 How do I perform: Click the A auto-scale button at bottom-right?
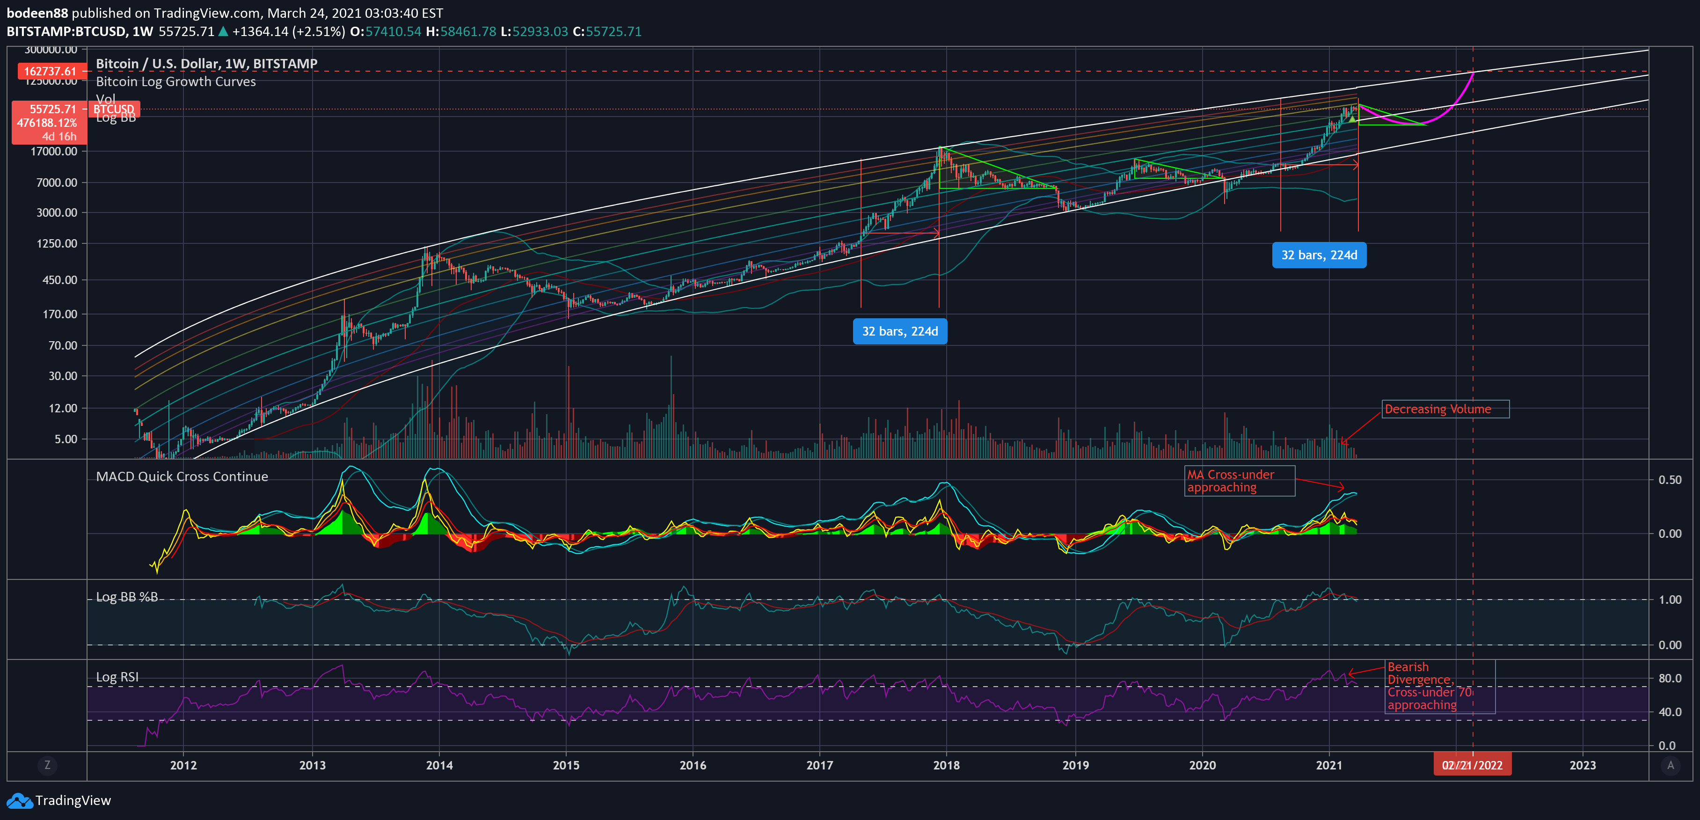click(x=1671, y=765)
